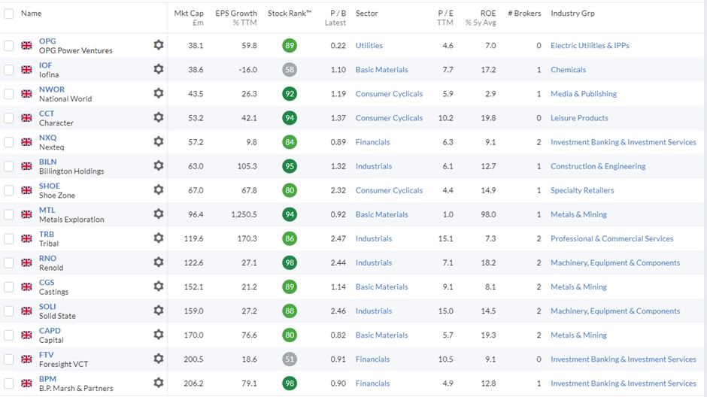707x397 pixels.
Task: Select the OPG Power Ventures row checkbox
Action: click(8, 46)
